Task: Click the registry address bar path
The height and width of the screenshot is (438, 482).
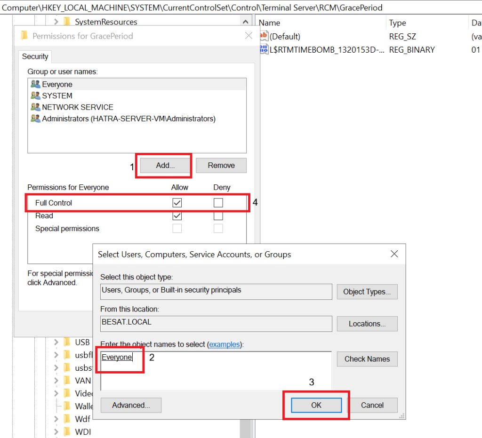Action: click(x=192, y=8)
